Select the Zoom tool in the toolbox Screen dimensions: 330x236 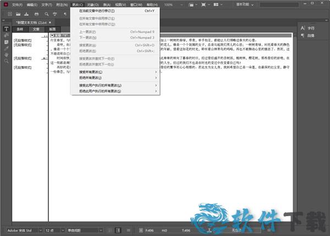[x=7, y=61]
